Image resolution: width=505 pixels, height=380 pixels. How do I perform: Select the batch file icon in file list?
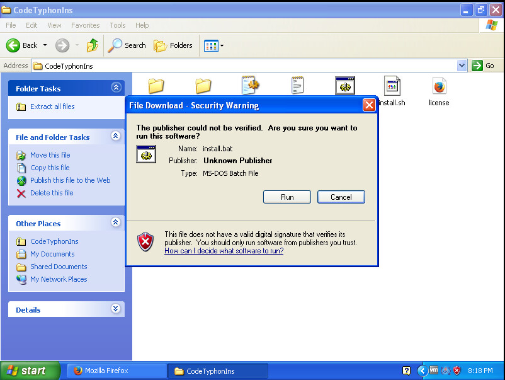pos(345,86)
